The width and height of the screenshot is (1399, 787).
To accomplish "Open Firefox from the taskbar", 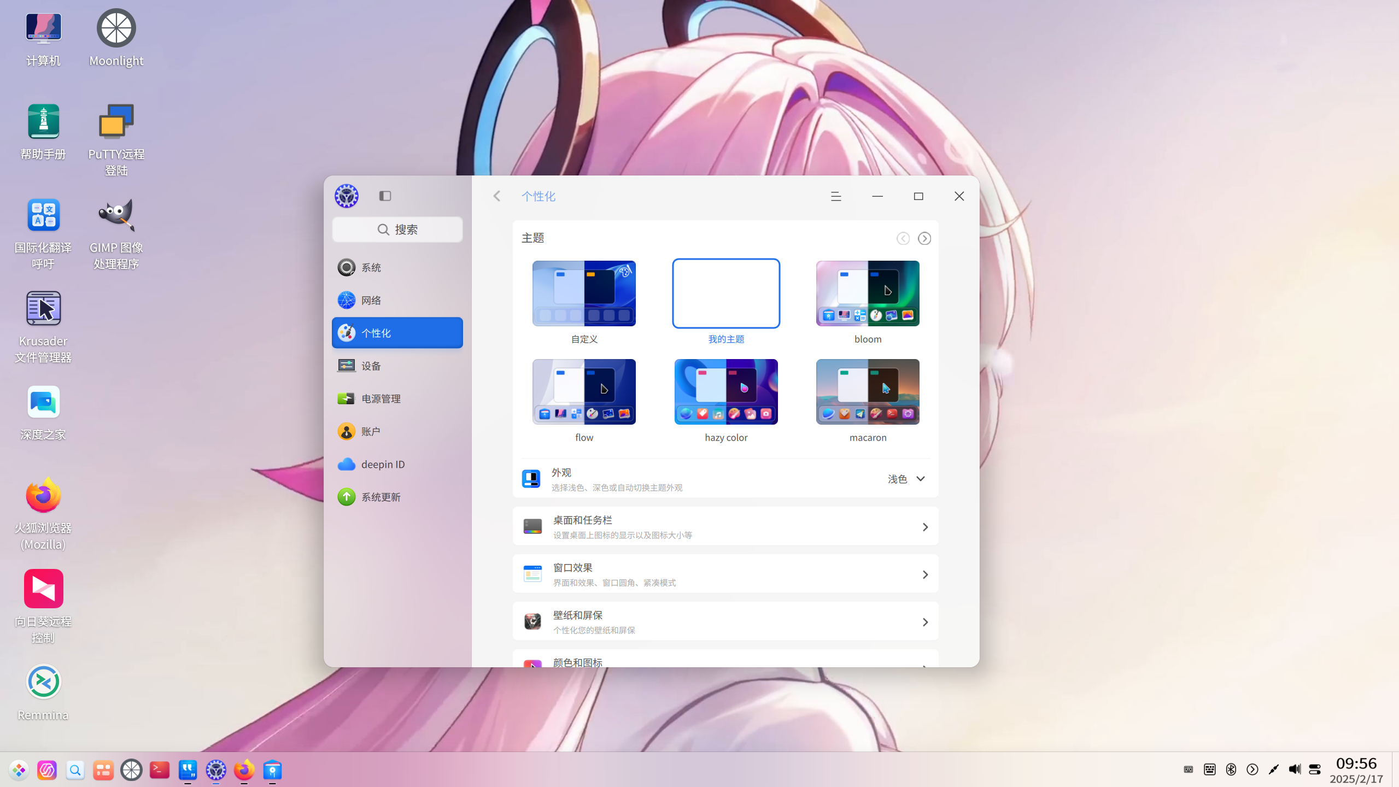I will (x=244, y=770).
